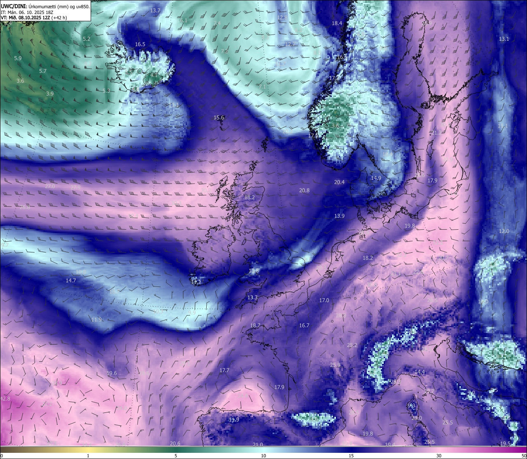Select the 14.4 value over northern Italy
Viewport: 527px width, 459px height.
pyautogui.click(x=420, y=372)
